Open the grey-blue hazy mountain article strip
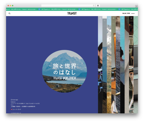144x122 pixels. [105, 66]
